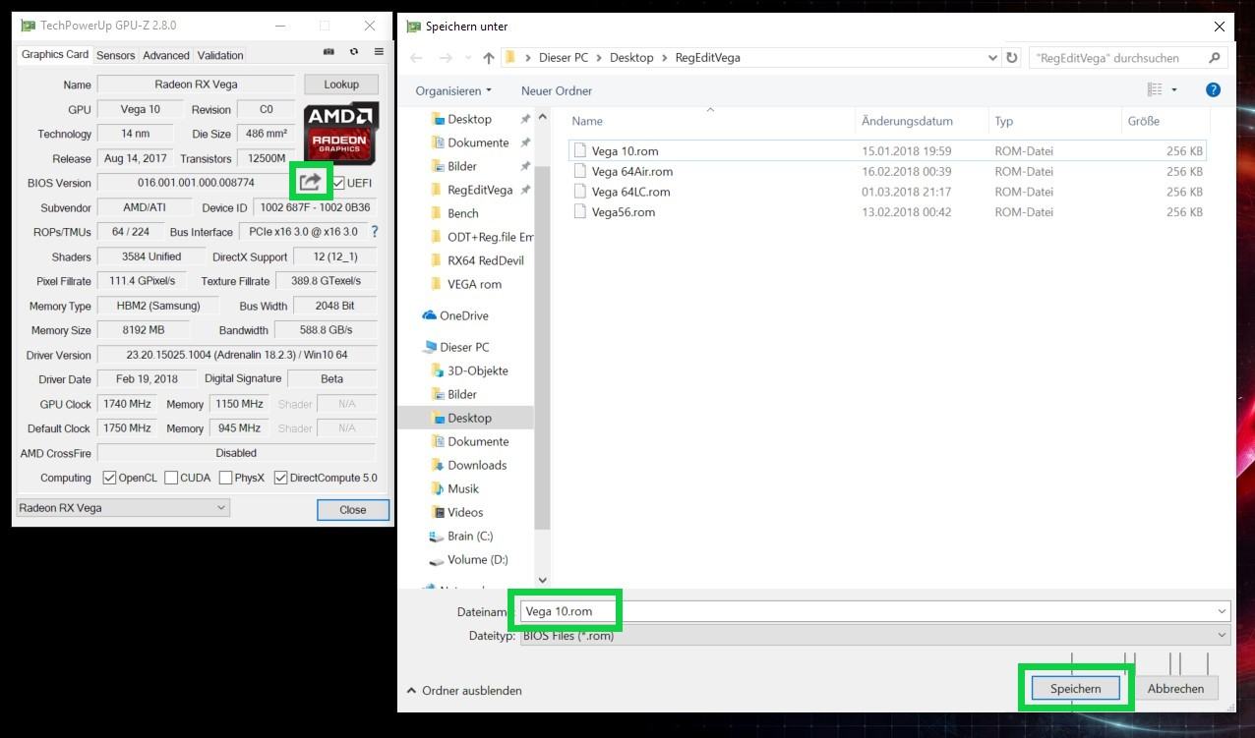Open 3D-Objekte folder in sidebar
Image resolution: width=1255 pixels, height=738 pixels.
pos(470,370)
